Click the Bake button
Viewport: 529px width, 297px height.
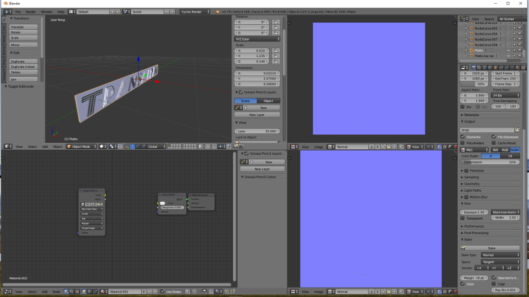click(x=492, y=247)
